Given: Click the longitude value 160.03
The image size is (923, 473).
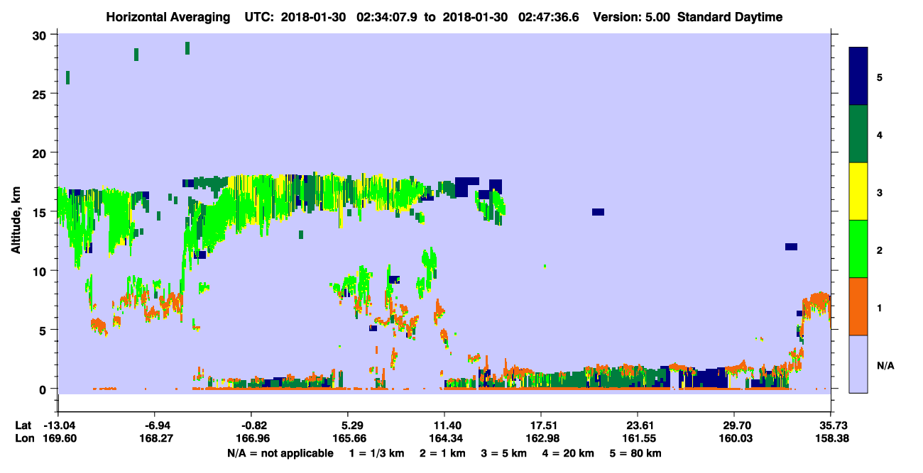Looking at the screenshot, I should (735, 438).
